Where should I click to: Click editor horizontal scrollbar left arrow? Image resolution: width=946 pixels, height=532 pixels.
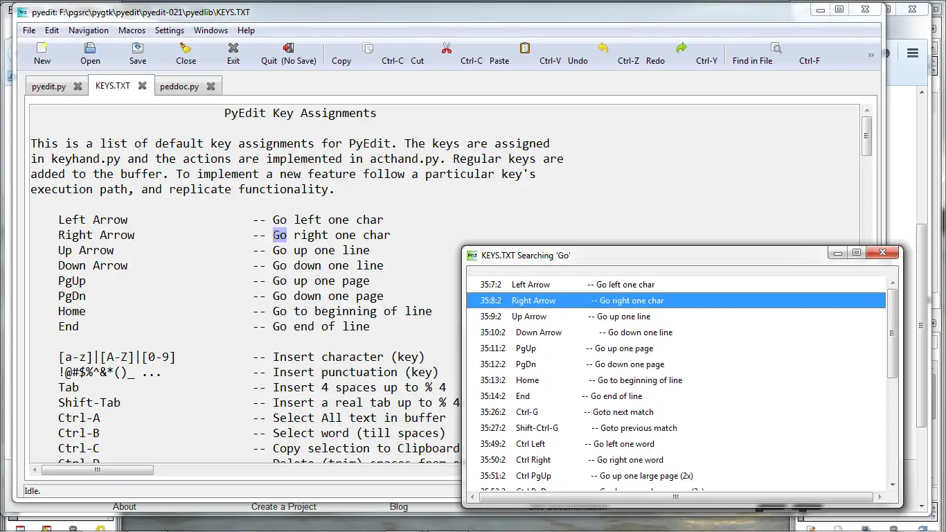(x=35, y=470)
